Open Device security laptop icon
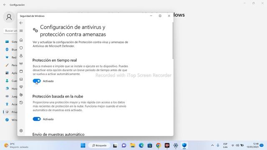Viewport: 267px width, 150px height. point(21,79)
